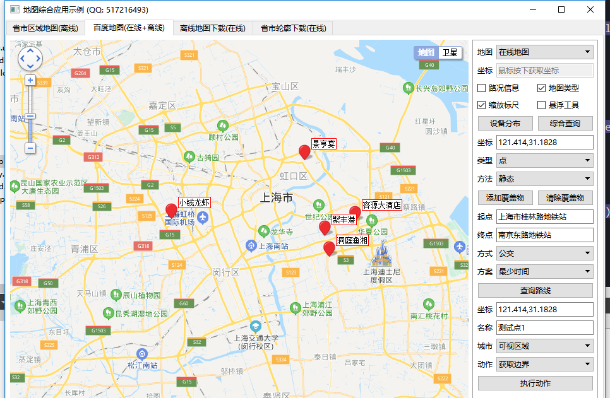The height and width of the screenshot is (398, 610).
Task: Open the 动作 dropdown showing 获取边界
Action: pyautogui.click(x=544, y=364)
